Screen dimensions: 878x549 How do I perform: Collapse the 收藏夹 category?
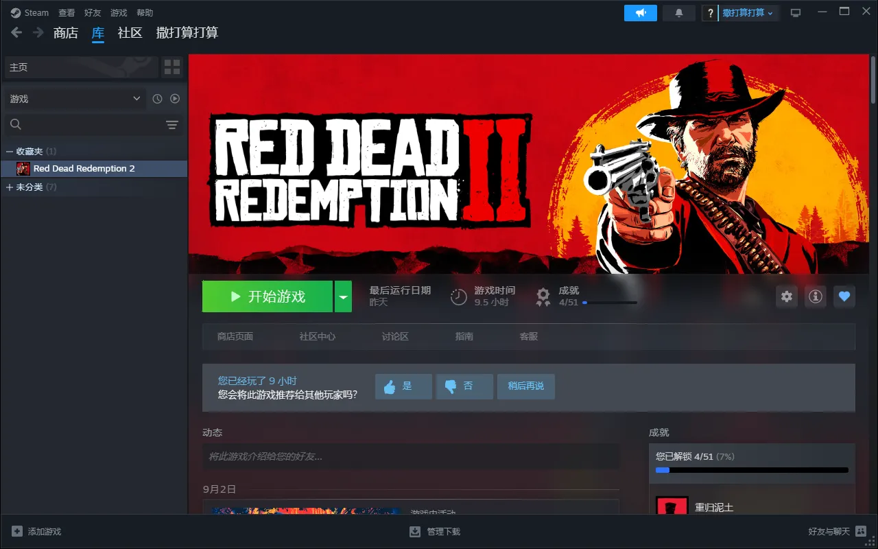(10, 151)
